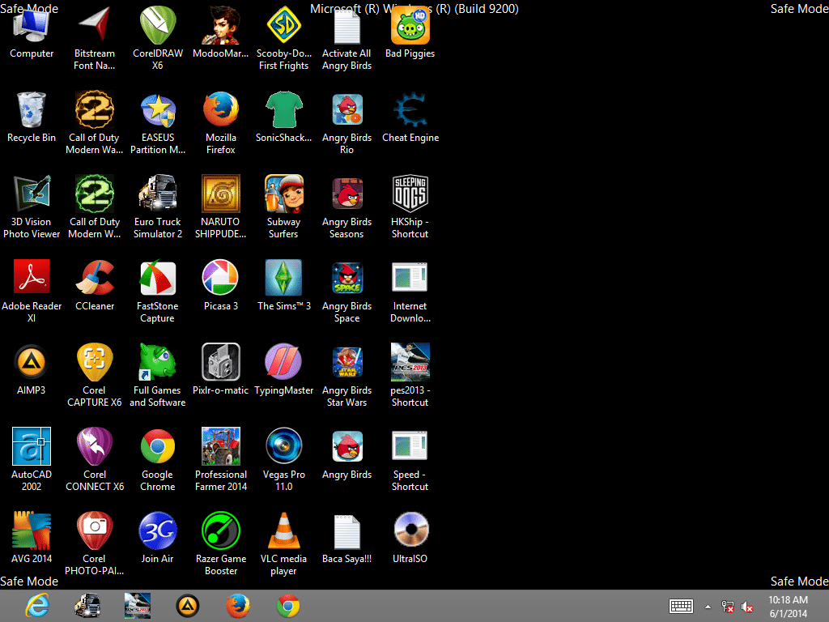Select The Sims 3 icon
Viewport: 829px width, 622px height.
(x=284, y=278)
